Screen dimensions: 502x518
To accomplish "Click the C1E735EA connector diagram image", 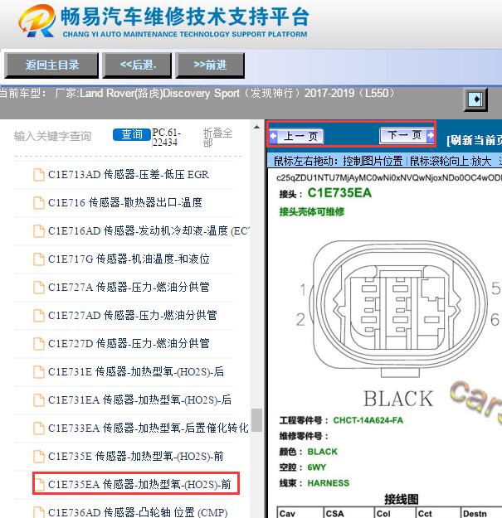I will point(398,309).
